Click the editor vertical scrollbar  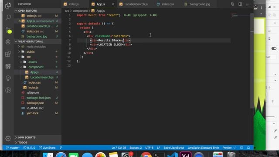pyautogui.click(x=252, y=61)
